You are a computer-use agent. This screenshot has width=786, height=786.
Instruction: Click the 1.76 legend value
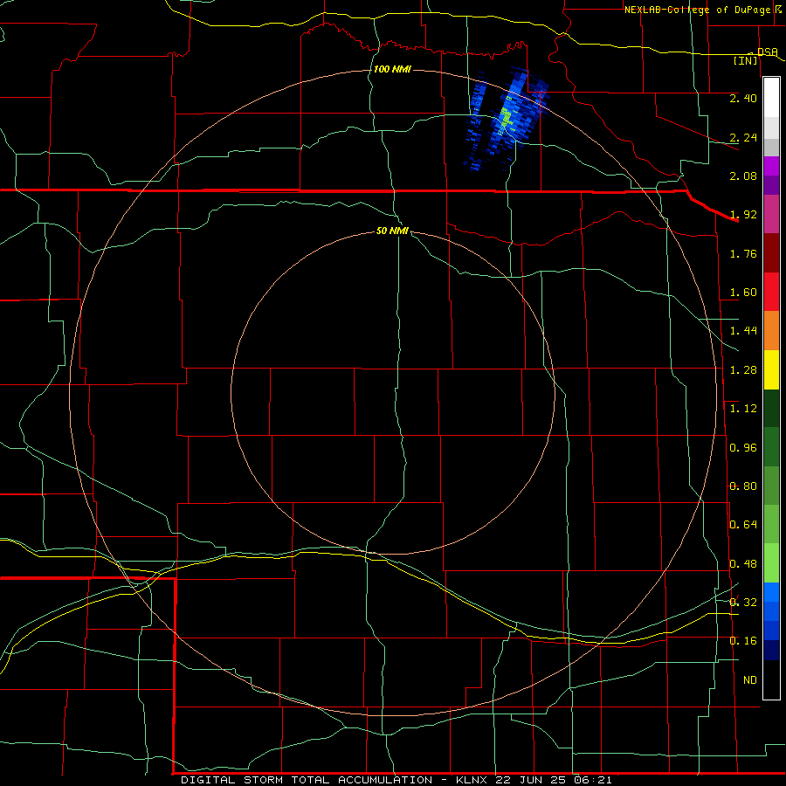pos(743,253)
